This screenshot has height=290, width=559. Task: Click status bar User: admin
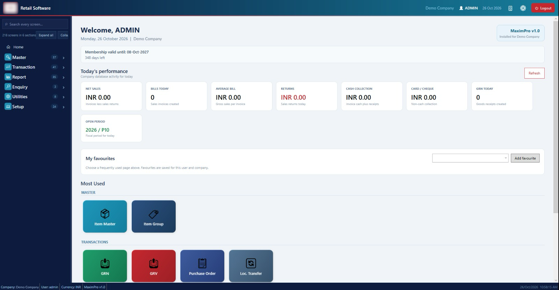click(x=50, y=287)
